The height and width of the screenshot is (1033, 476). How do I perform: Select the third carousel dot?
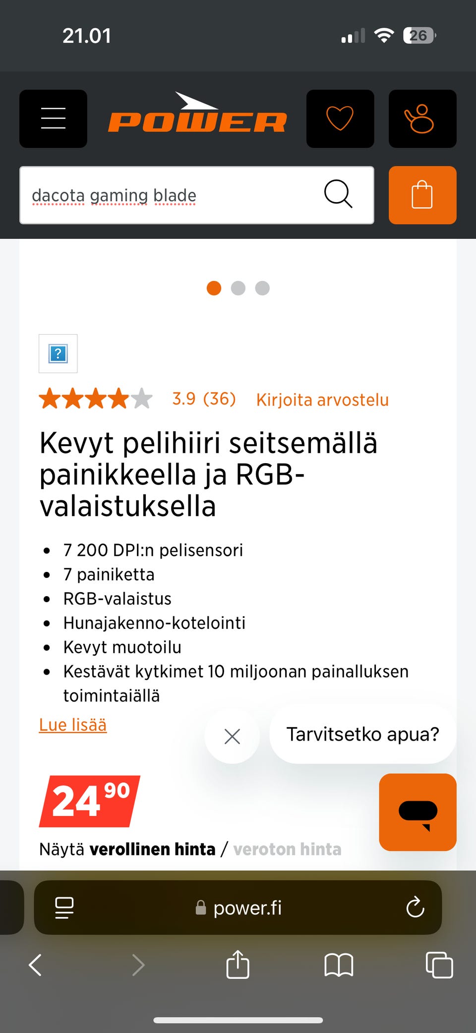tap(262, 288)
